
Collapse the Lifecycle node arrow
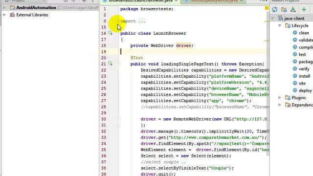[280, 25]
